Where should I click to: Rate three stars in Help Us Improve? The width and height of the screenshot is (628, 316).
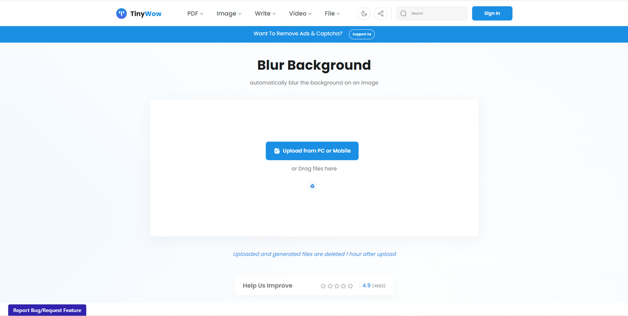click(337, 286)
